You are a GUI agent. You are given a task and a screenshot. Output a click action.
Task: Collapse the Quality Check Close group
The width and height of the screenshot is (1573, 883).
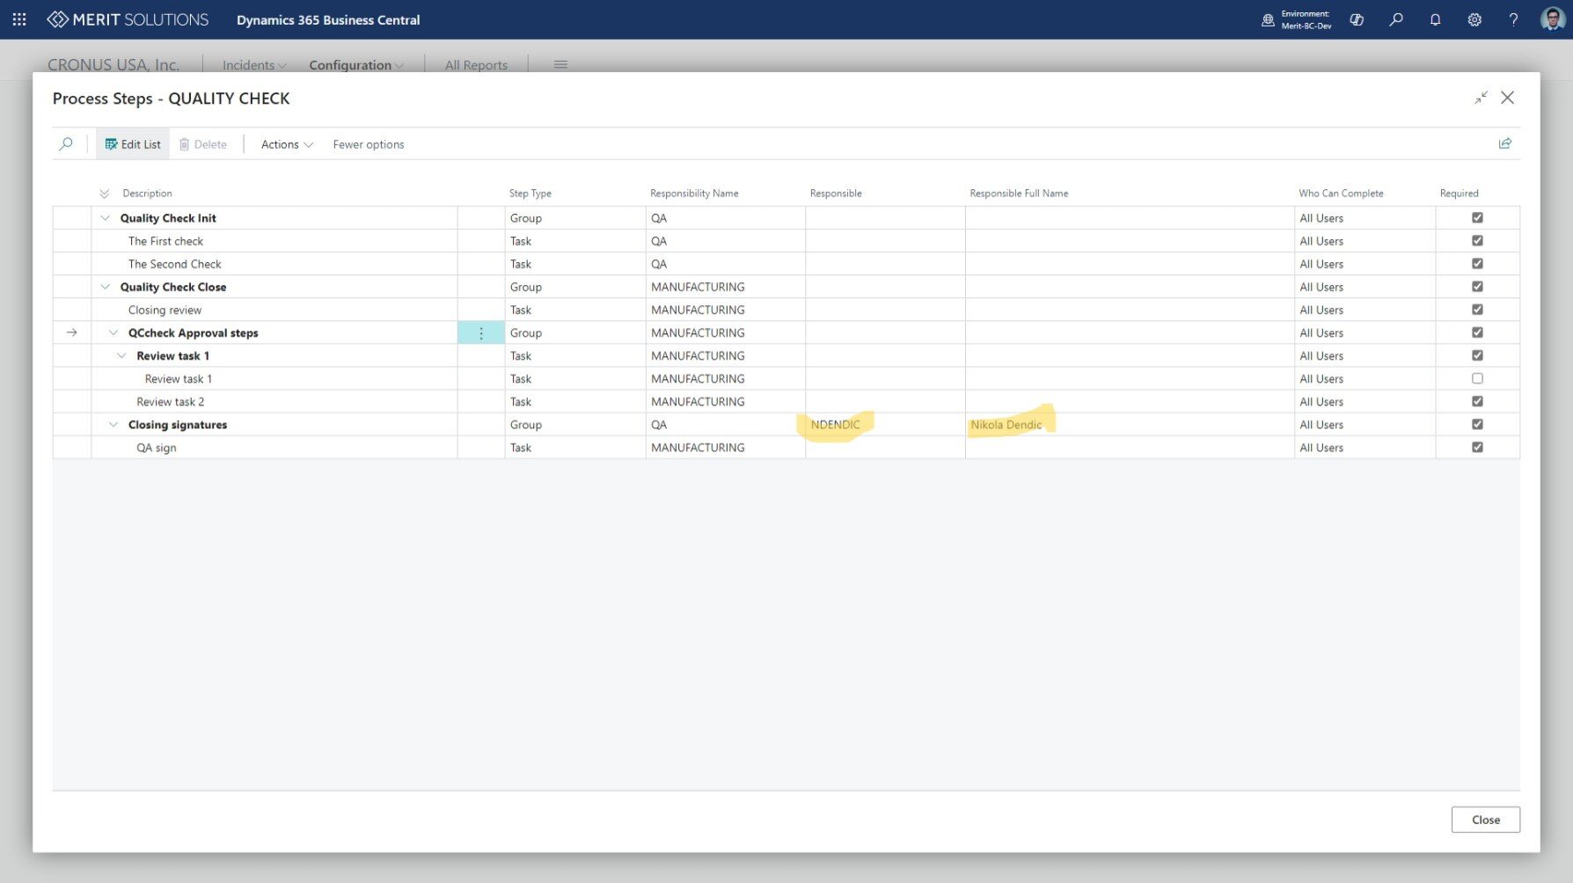coord(106,287)
